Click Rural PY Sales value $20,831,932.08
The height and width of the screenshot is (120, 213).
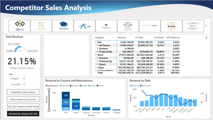[144, 55]
